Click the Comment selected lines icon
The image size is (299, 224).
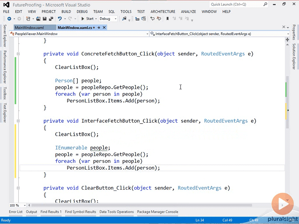[152, 19]
